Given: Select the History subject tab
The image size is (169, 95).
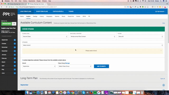Looking at the screenshot, I should [42, 16].
